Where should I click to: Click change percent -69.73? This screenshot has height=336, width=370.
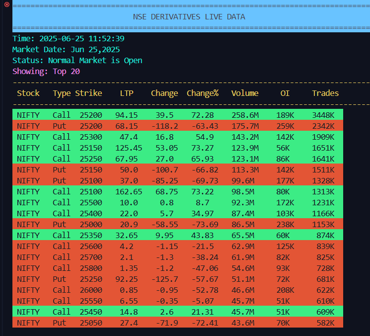205,180
